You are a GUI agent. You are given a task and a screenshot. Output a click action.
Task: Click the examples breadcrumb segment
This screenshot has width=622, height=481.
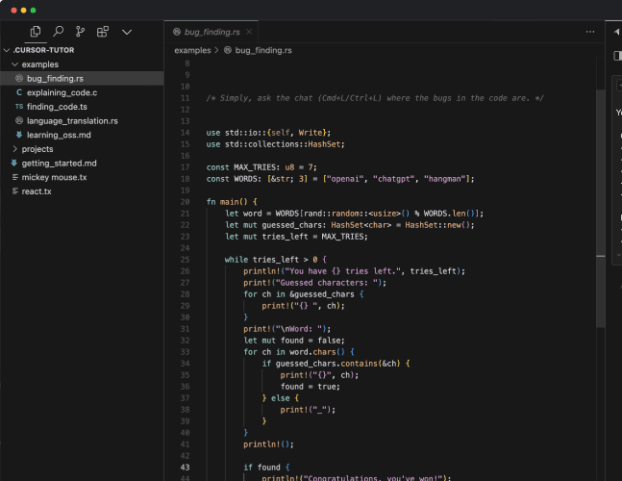coord(192,49)
